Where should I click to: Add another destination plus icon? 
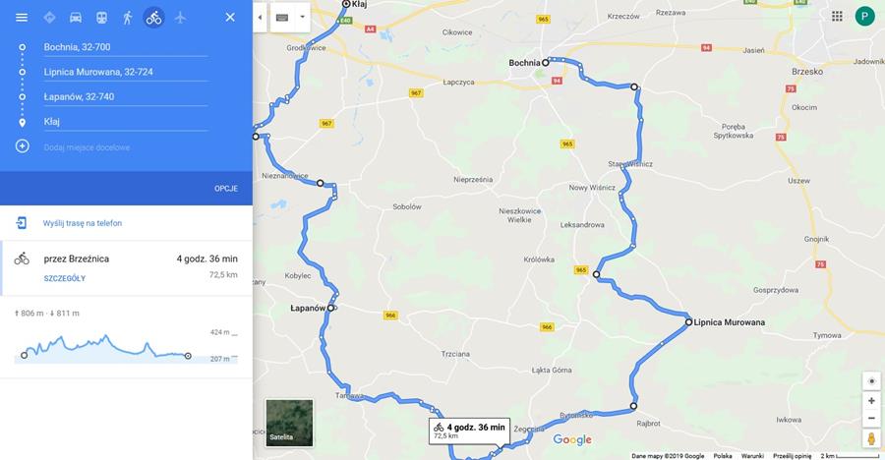coord(22,146)
